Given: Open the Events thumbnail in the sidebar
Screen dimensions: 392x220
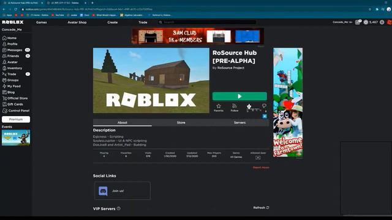Looking at the screenshot, I should [x=16, y=137].
